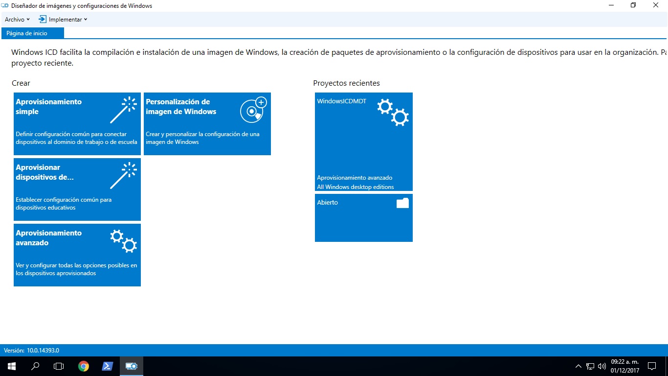Click the disc icon on Personalización de imagen
The width and height of the screenshot is (668, 376).
[x=253, y=110]
